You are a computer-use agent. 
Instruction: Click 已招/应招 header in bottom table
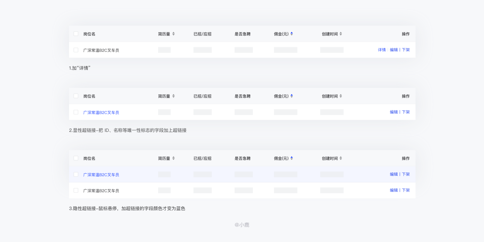tap(202, 158)
